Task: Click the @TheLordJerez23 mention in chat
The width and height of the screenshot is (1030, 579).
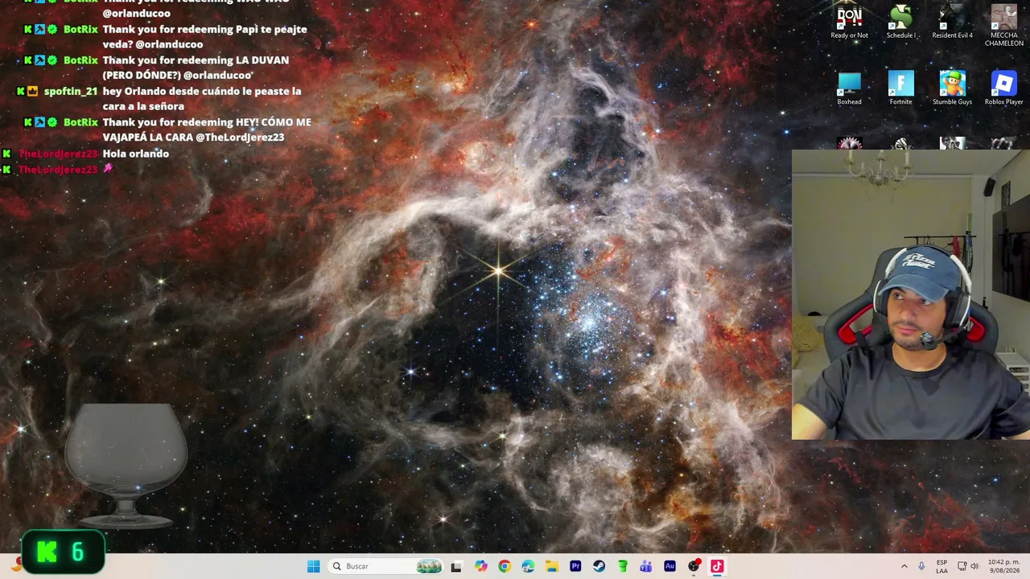Action: pos(240,138)
